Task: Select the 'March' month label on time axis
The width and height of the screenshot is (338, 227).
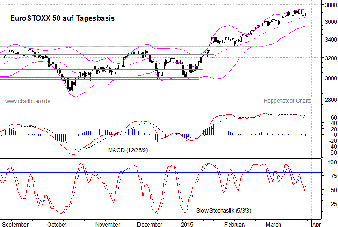Action: point(273,224)
